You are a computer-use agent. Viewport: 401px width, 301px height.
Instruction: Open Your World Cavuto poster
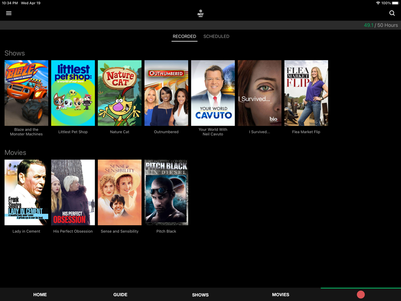pos(213,93)
